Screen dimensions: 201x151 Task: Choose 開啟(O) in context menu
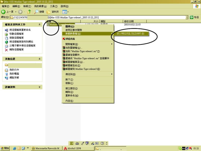click(x=88, y=26)
